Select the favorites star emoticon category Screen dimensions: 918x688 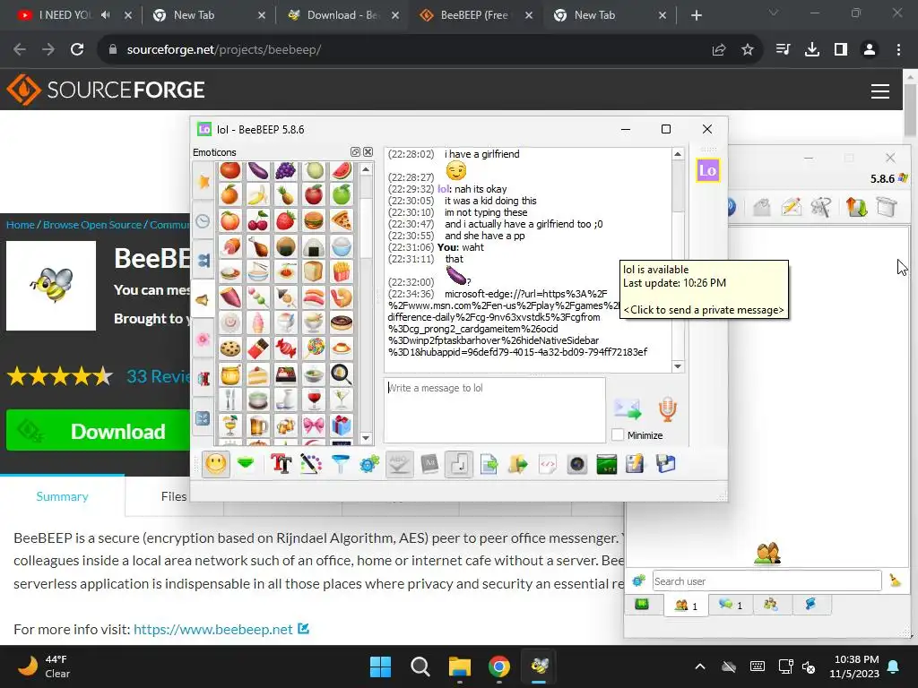point(204,181)
